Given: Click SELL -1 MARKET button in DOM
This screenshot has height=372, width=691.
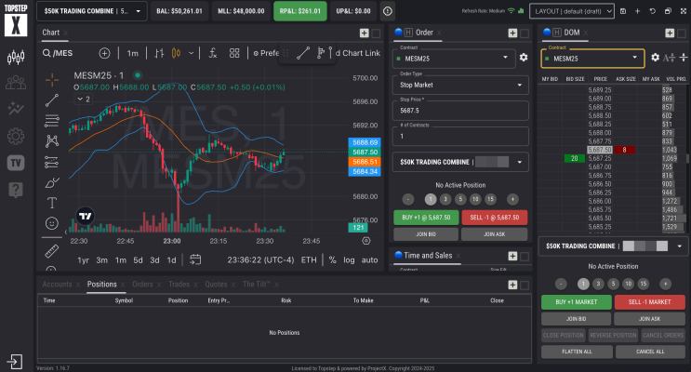Looking at the screenshot, I should (649, 302).
